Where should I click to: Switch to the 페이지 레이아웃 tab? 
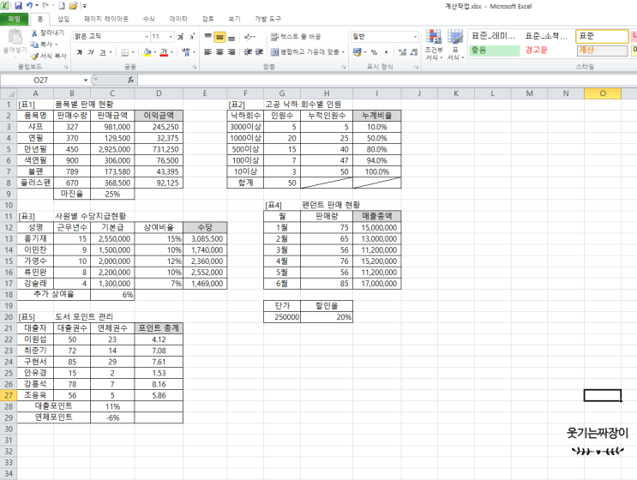[106, 19]
